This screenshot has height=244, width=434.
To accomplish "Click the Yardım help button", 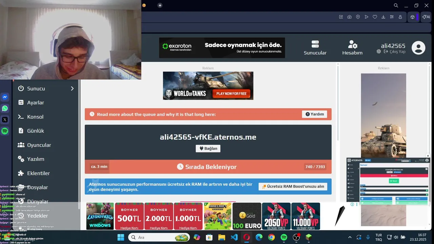I will click(x=315, y=114).
